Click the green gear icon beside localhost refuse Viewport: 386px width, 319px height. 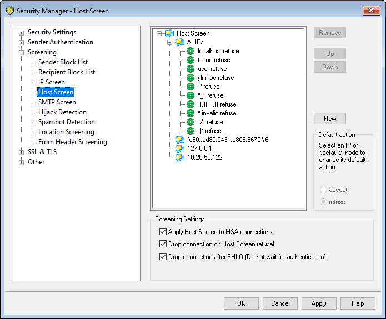pos(191,51)
